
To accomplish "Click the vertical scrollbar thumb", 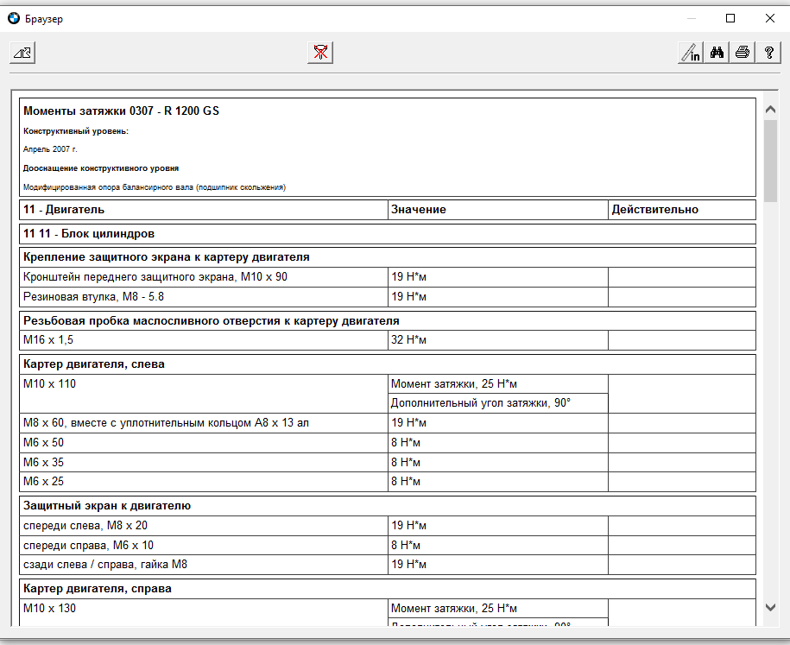I will coord(770,160).
